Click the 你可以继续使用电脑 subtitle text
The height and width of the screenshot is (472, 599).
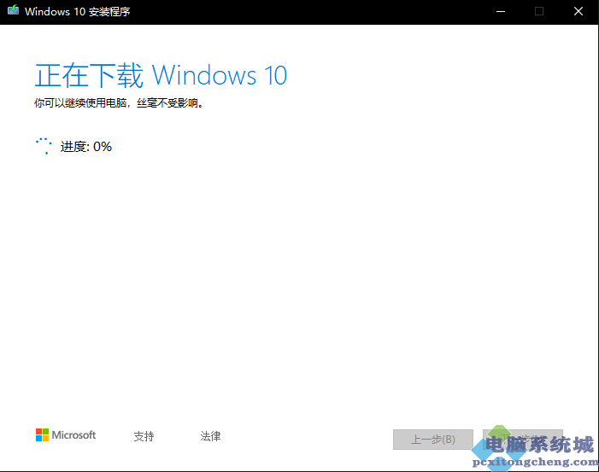(x=119, y=102)
